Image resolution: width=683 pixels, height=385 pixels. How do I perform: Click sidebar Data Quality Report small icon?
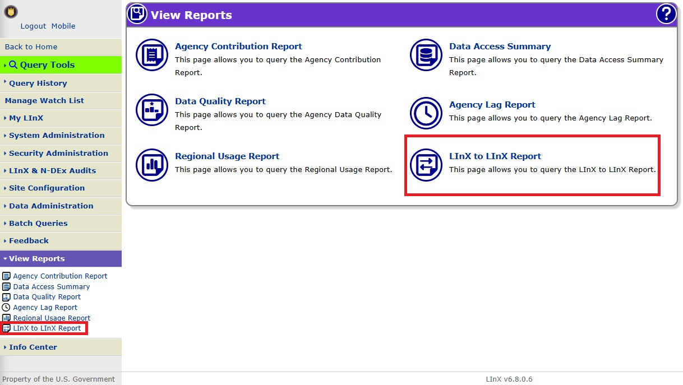(x=7, y=297)
